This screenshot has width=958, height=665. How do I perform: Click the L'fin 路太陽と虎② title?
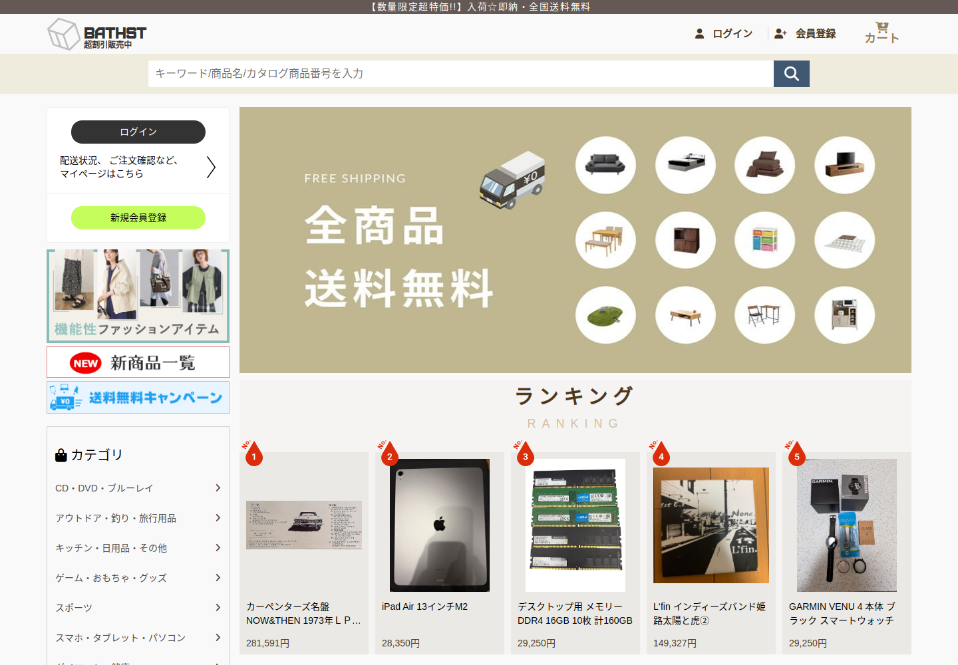click(709, 613)
